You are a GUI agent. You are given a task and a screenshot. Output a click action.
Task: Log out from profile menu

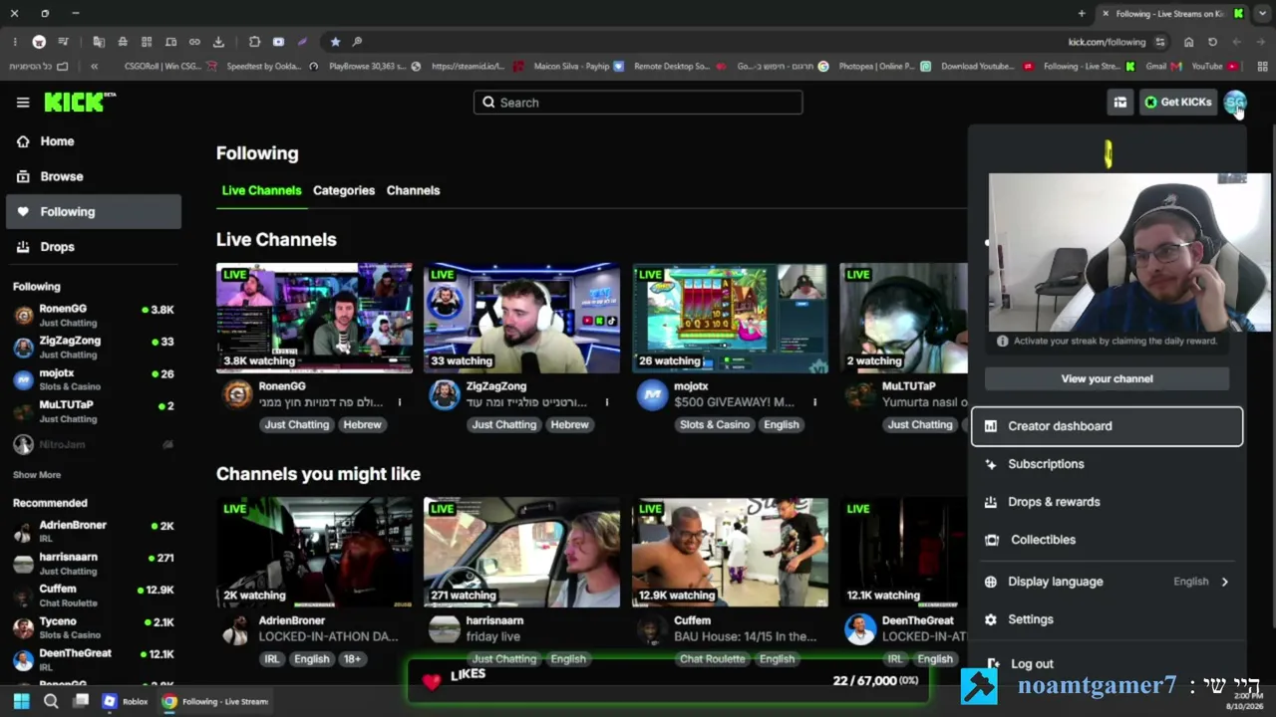point(1107,663)
